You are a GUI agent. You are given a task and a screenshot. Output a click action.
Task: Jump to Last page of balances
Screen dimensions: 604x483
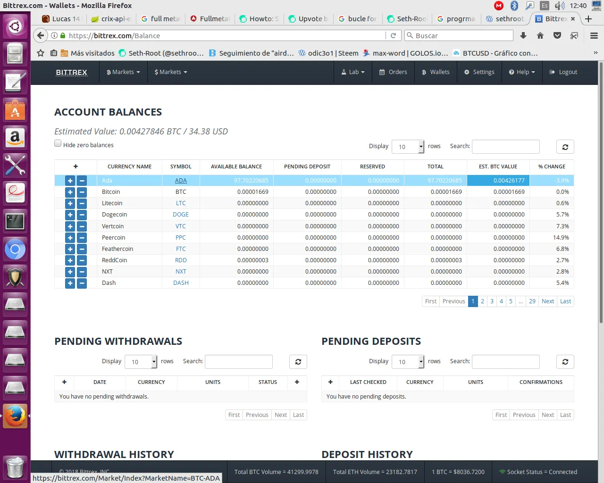[x=565, y=301]
